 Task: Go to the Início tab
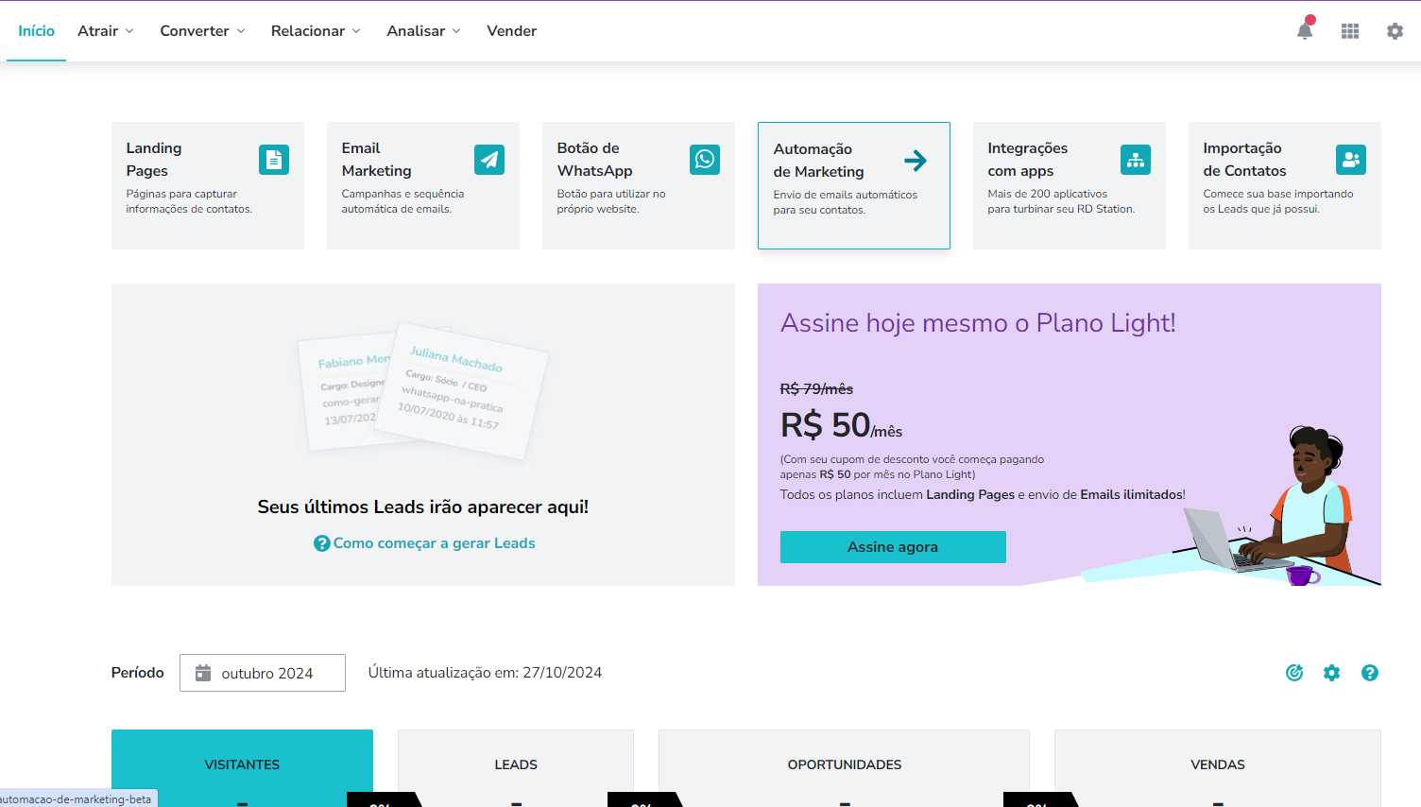coord(37,31)
